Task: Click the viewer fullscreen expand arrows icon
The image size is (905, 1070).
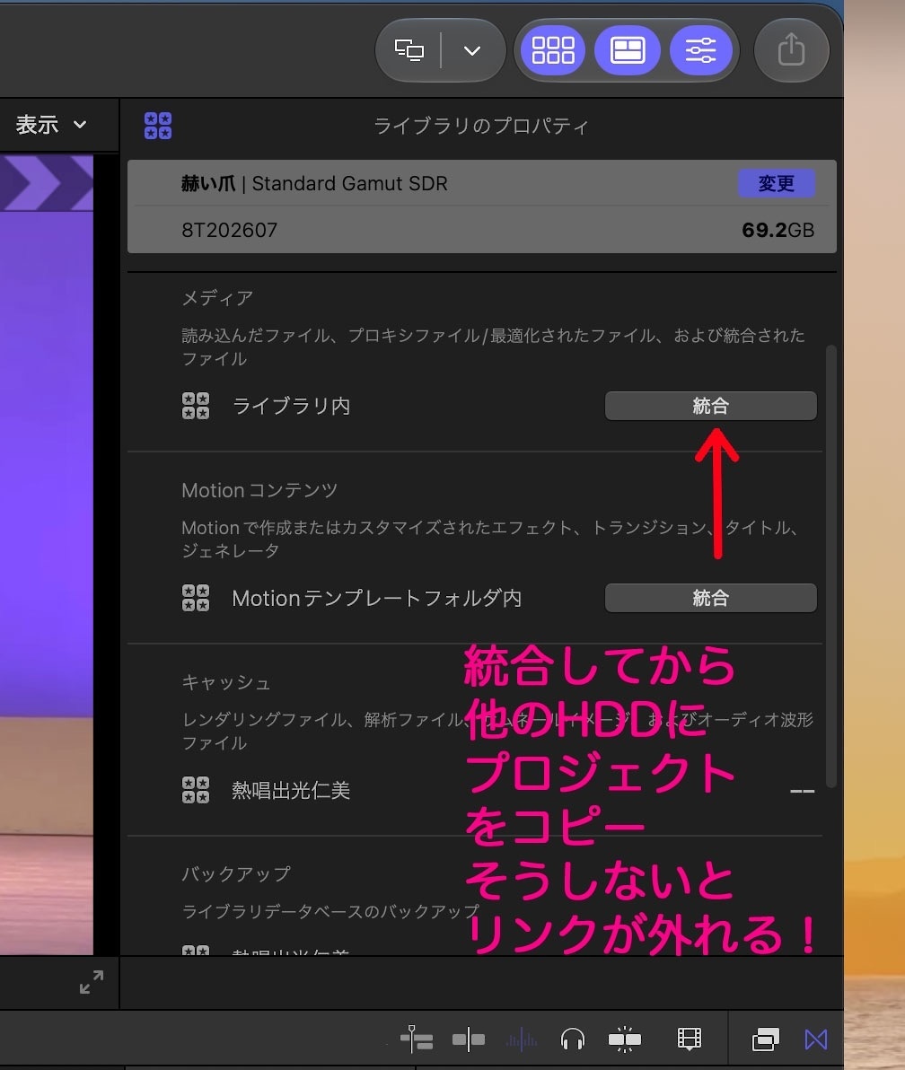Action: [x=92, y=982]
